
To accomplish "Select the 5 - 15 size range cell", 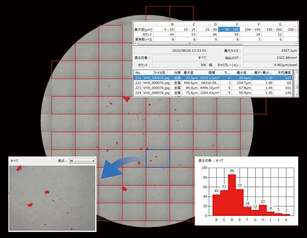I will click(x=164, y=30).
